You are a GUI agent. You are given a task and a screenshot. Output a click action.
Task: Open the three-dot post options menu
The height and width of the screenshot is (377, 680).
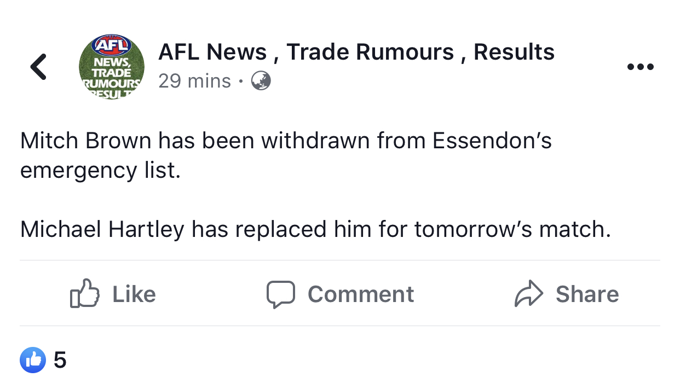coord(640,67)
